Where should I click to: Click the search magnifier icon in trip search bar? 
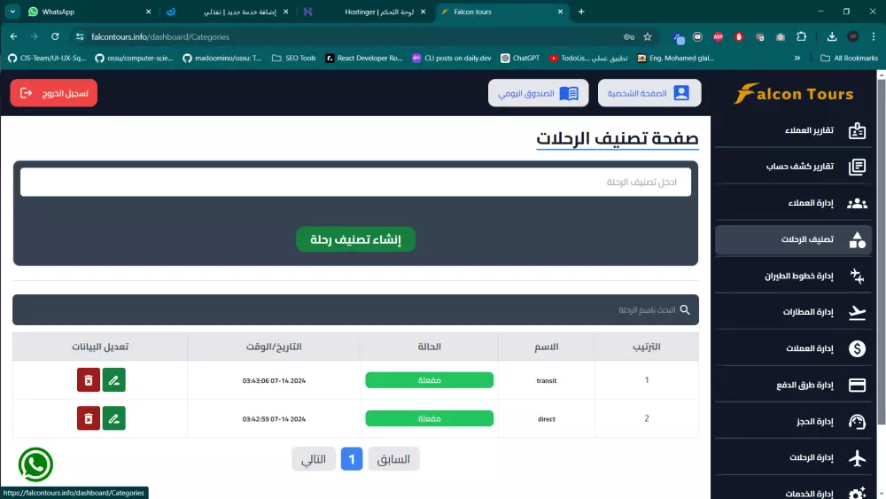(685, 309)
